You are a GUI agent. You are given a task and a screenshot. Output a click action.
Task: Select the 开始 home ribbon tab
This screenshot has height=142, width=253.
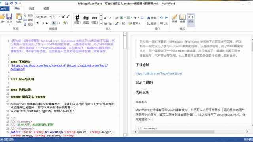coord(17,9)
